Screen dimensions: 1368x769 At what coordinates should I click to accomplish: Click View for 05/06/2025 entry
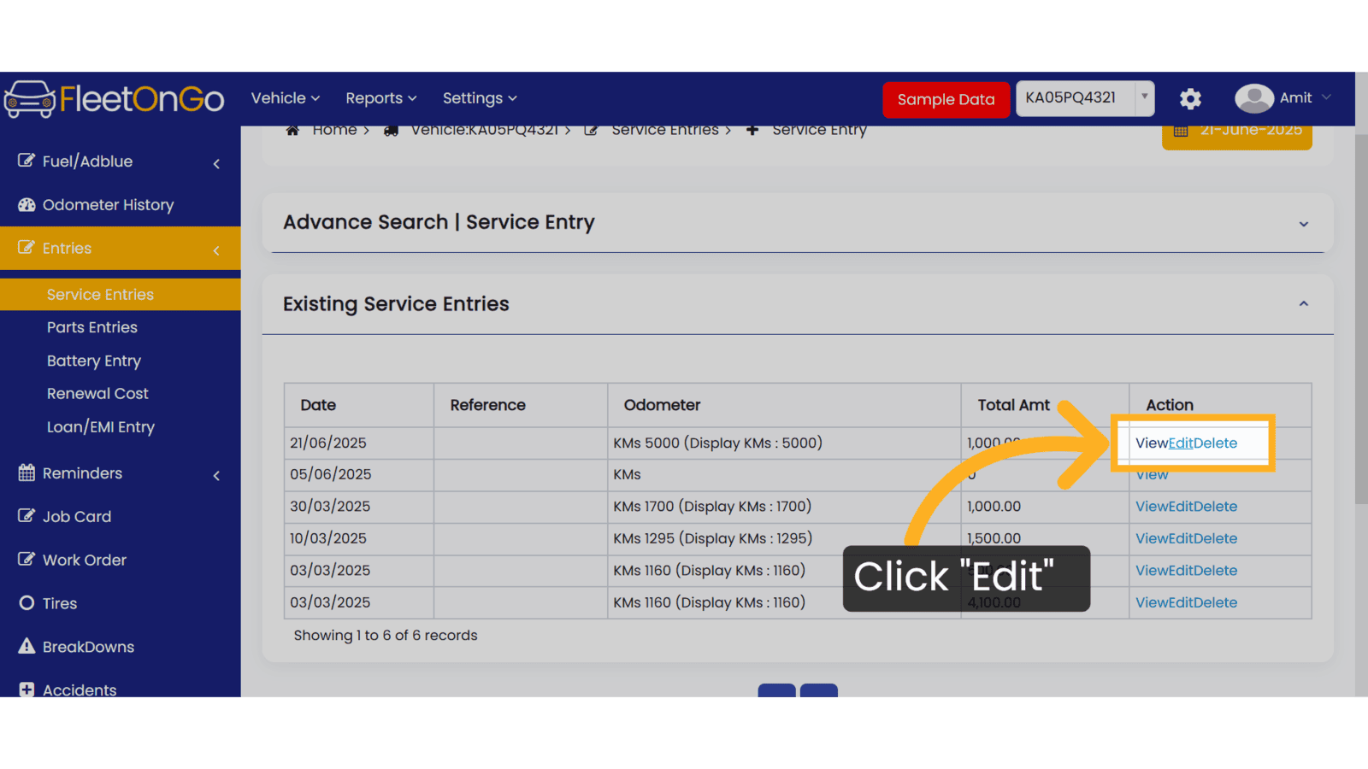[1152, 475]
